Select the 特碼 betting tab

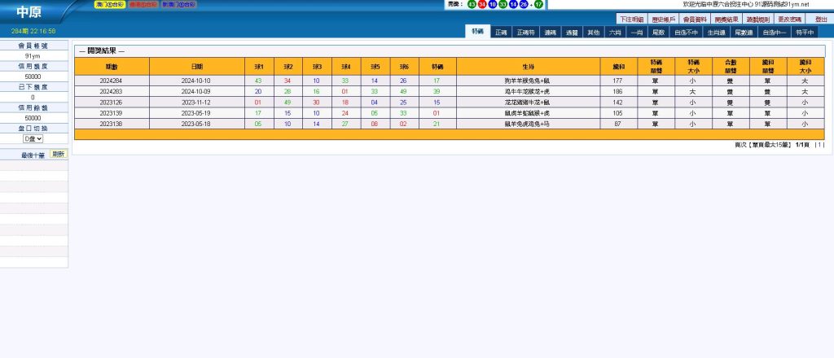477,32
